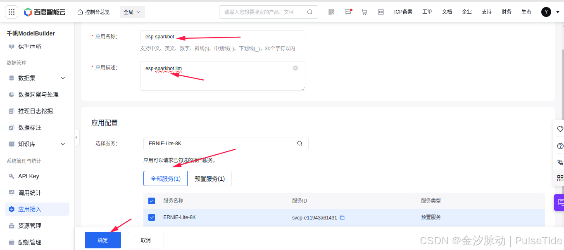This screenshot has height=250, width=564.
Task: Open 控制台总览 home link
Action: click(x=94, y=12)
